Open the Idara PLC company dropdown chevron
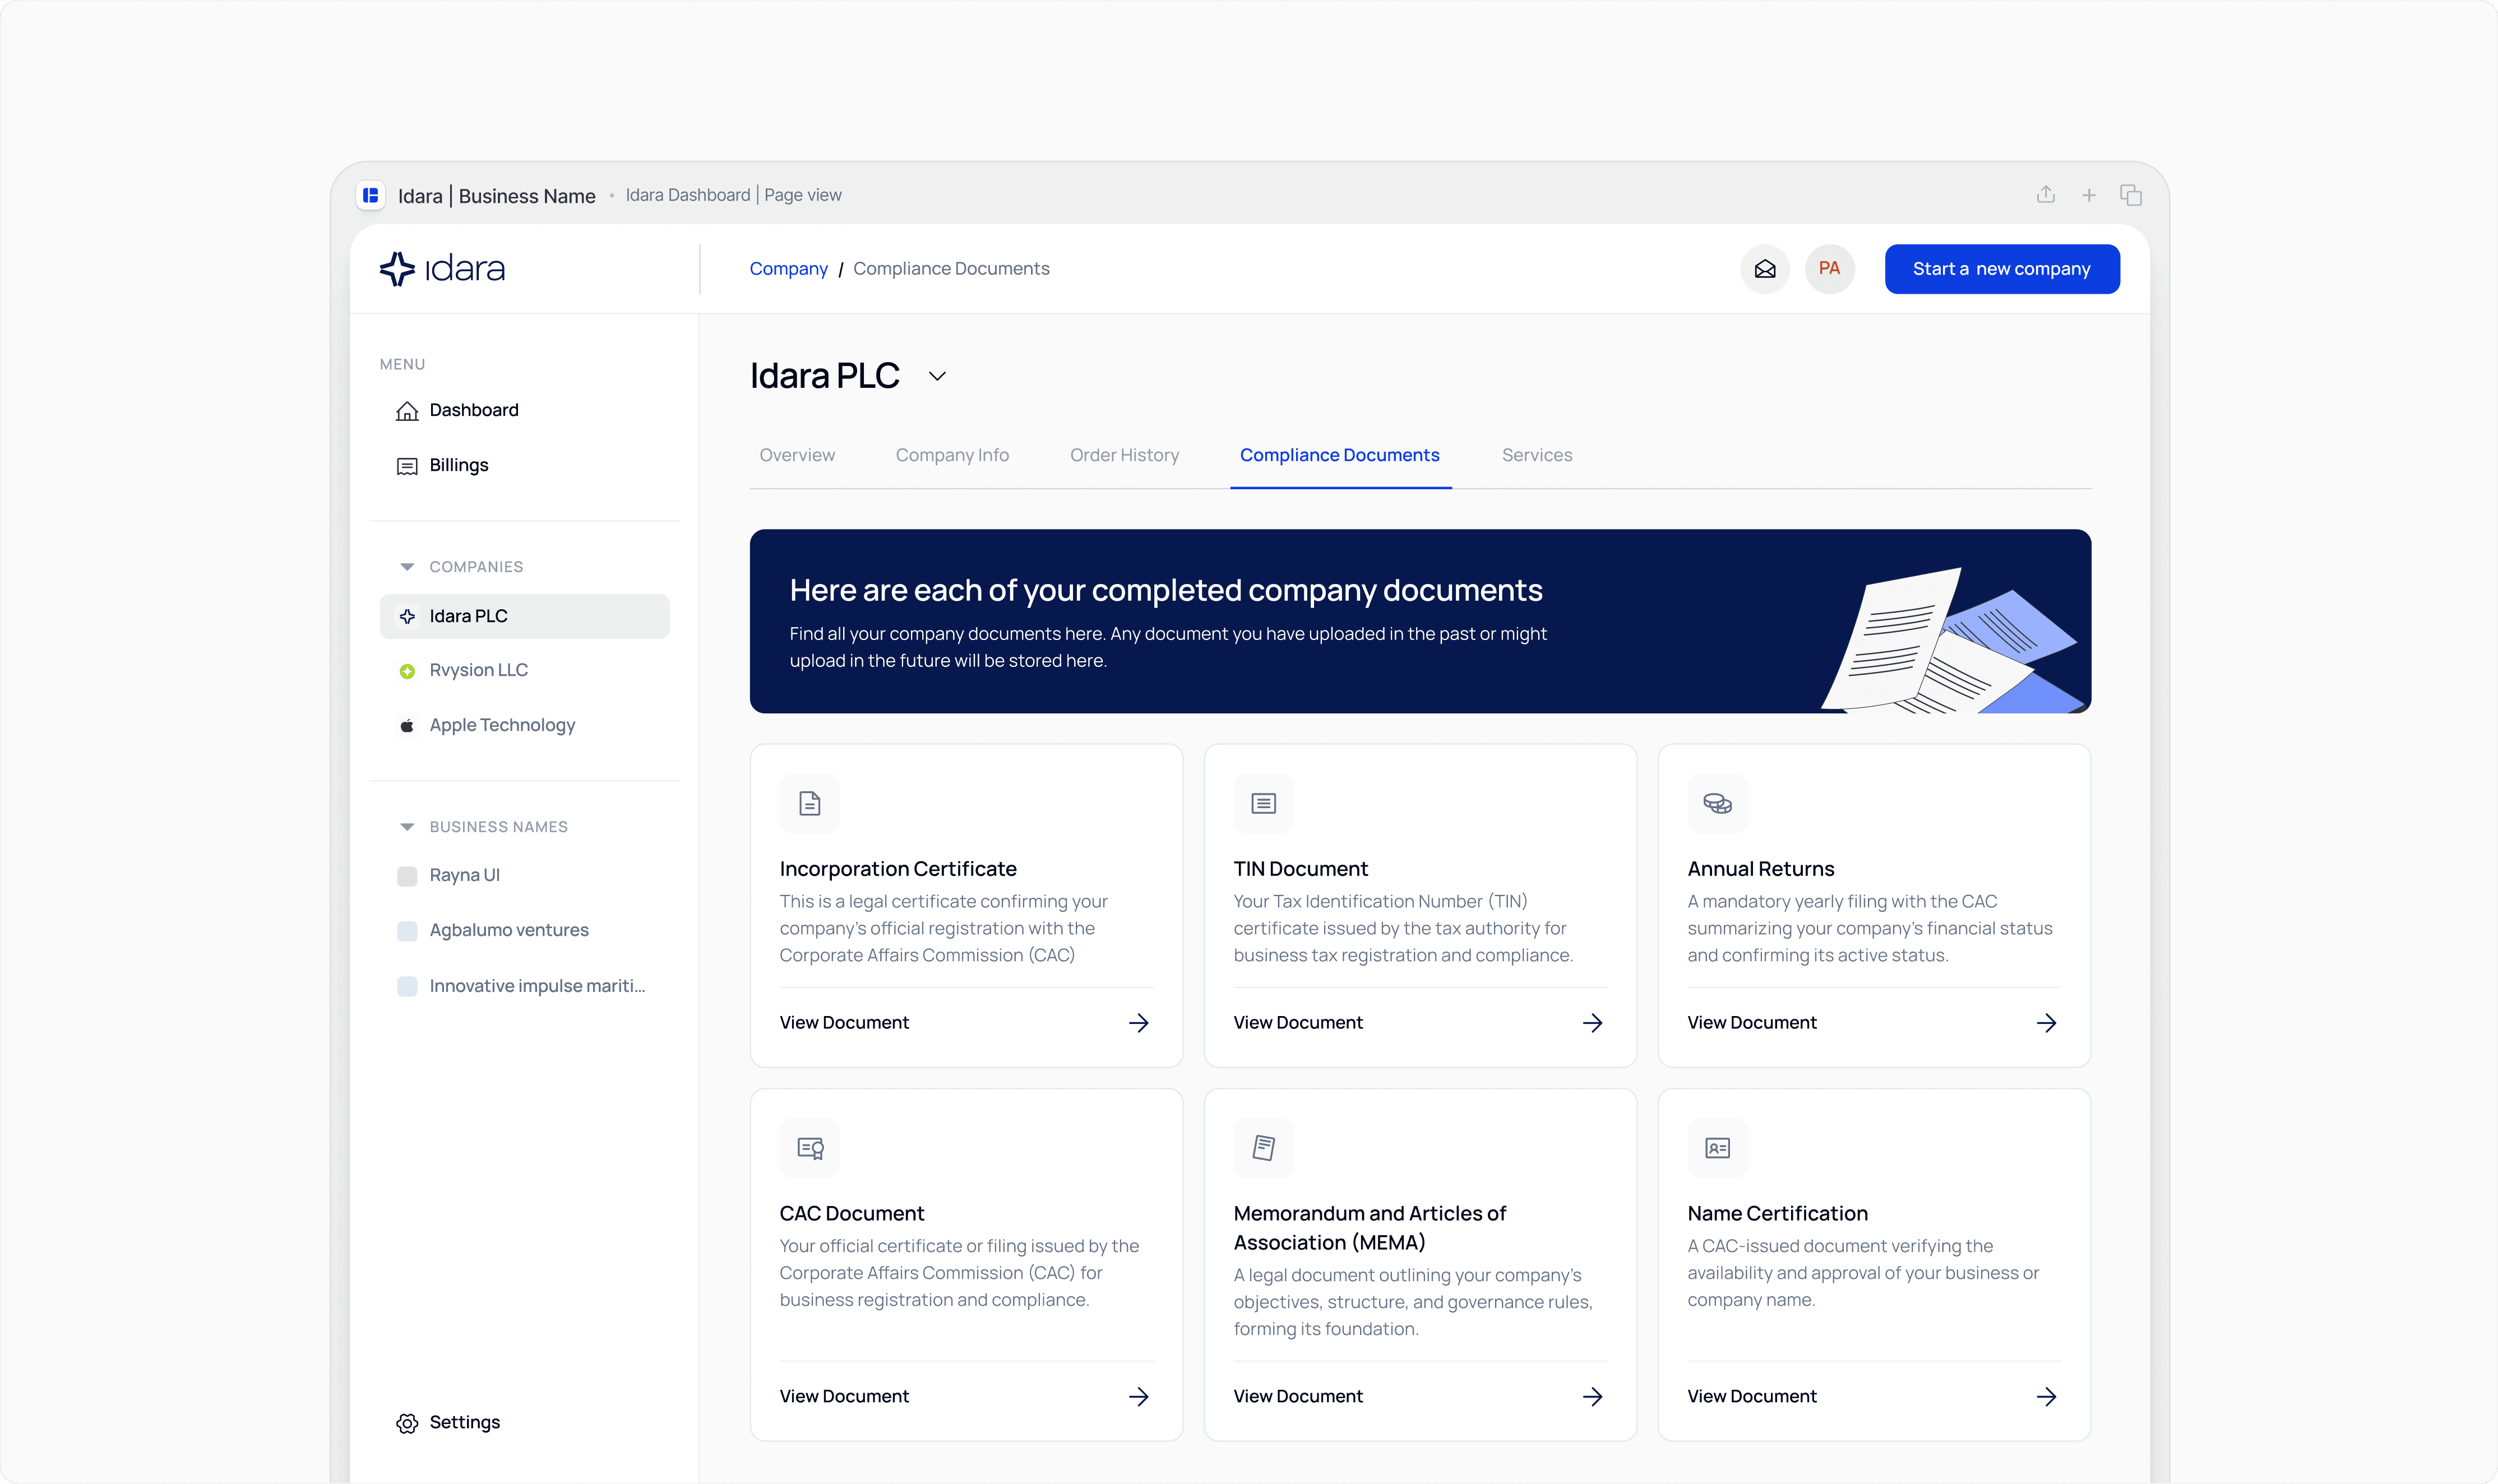Screen dimensions: 2498x1484 [937, 377]
